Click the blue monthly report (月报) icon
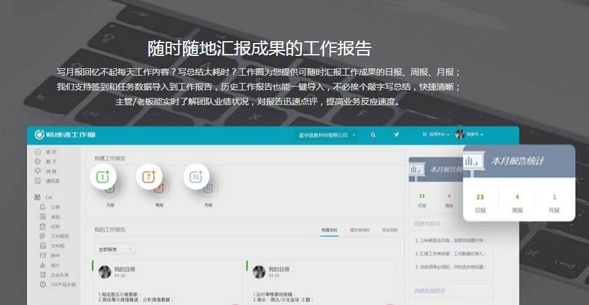 pyautogui.click(x=197, y=177)
